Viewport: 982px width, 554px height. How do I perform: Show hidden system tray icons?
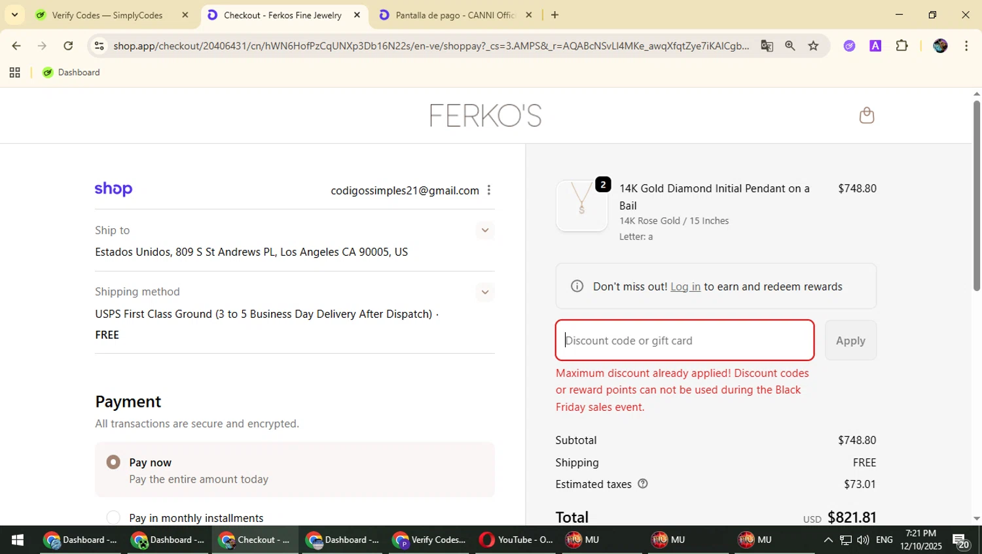tap(828, 540)
